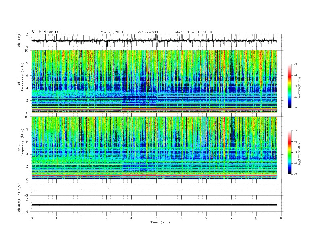Click the "-7" tick on ch.2 colorbar
317x245 pixels.
[x=295, y=174]
